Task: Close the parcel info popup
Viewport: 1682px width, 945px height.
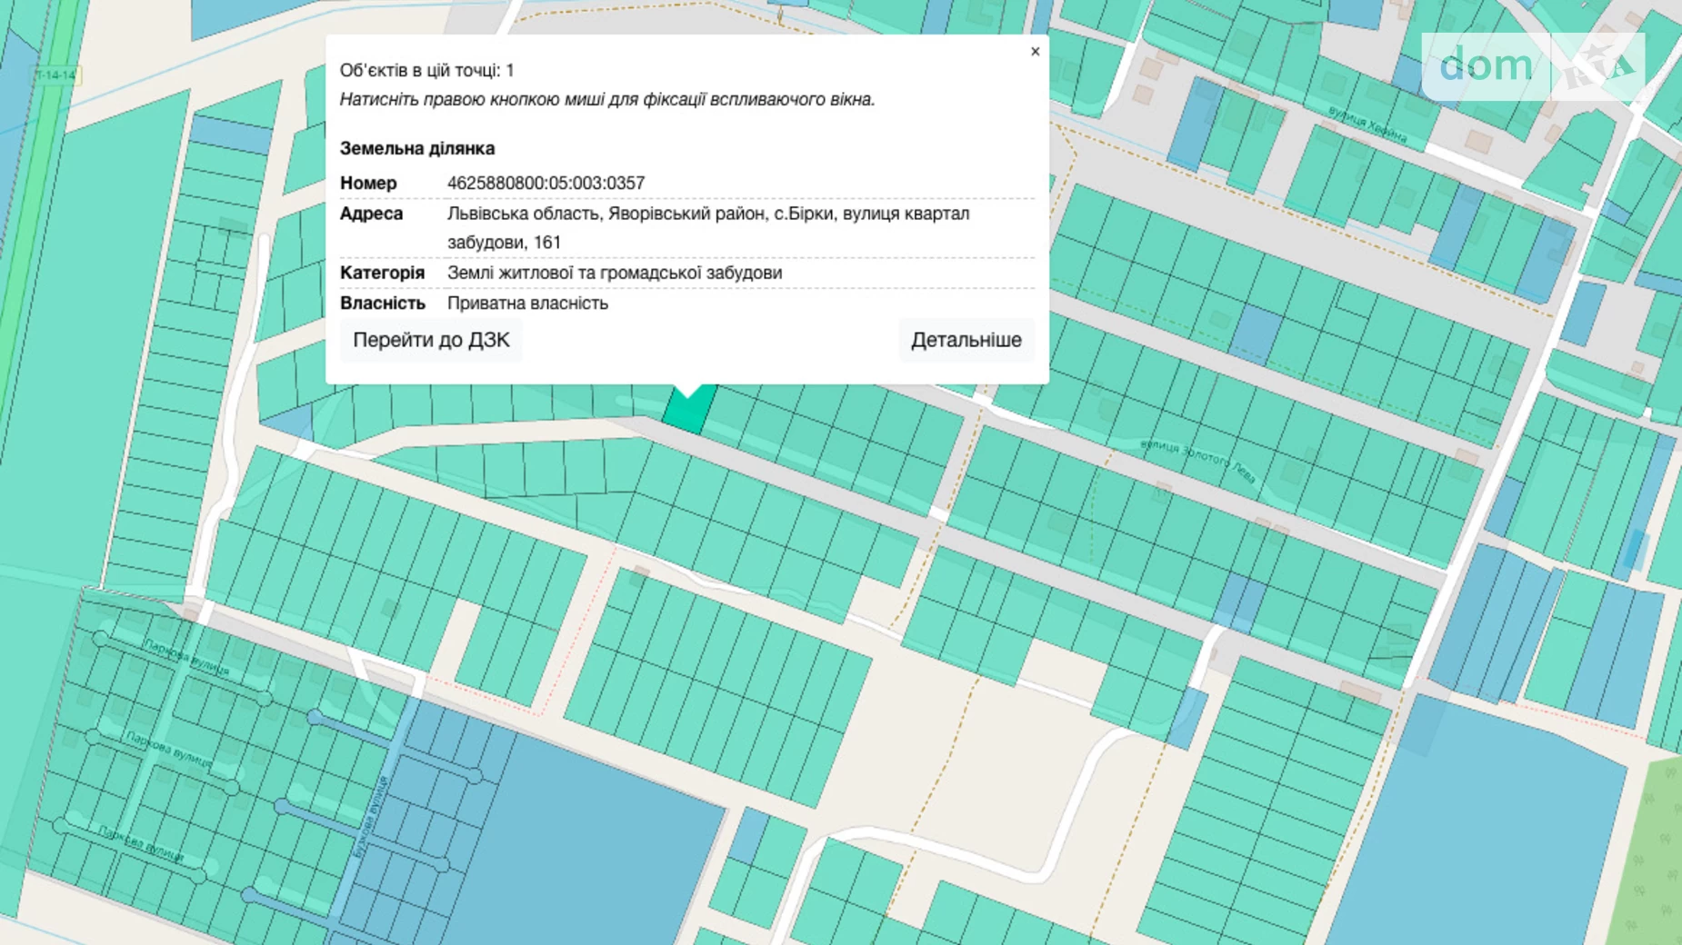Action: coord(1035,52)
